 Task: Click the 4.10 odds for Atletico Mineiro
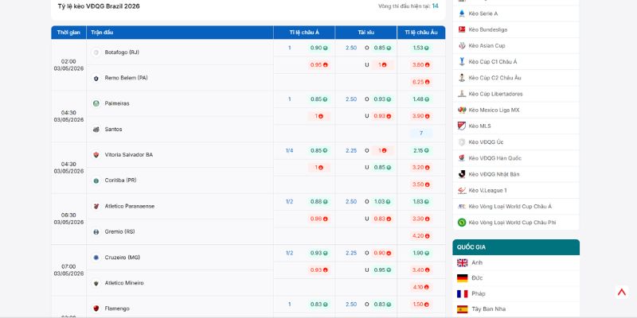(421, 287)
